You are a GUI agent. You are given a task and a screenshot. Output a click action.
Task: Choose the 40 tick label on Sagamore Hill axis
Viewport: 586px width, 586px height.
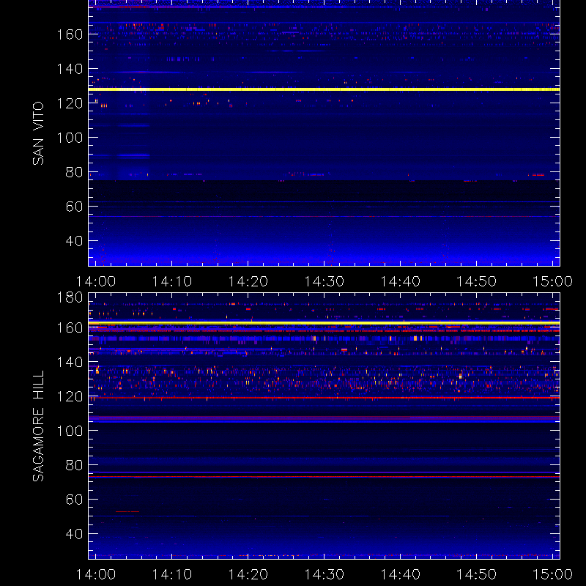click(x=74, y=534)
